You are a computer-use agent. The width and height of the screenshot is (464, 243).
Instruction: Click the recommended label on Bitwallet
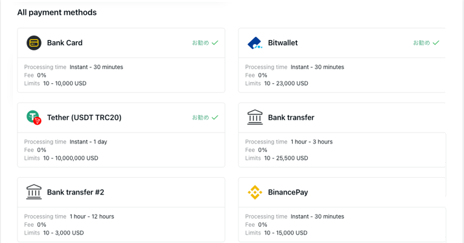tap(422, 43)
